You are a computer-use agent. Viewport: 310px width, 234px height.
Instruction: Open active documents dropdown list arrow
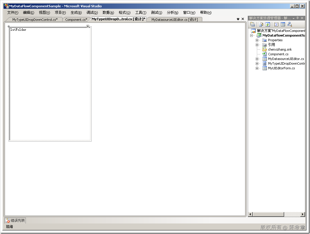point(238,19)
